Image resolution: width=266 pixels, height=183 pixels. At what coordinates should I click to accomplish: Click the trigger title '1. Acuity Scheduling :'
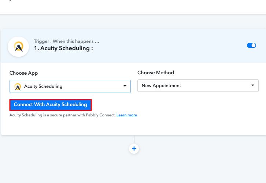tap(63, 48)
